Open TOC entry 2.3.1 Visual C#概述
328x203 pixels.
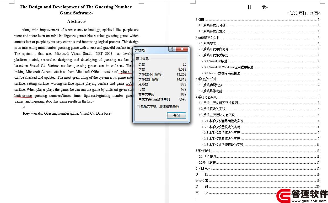pyautogui.click(x=261, y=61)
